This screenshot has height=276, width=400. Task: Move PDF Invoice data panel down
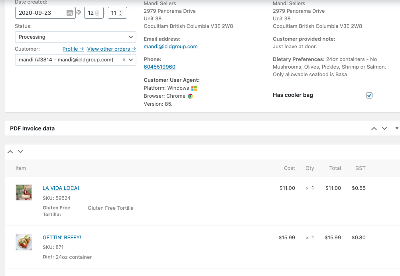tap(384, 128)
